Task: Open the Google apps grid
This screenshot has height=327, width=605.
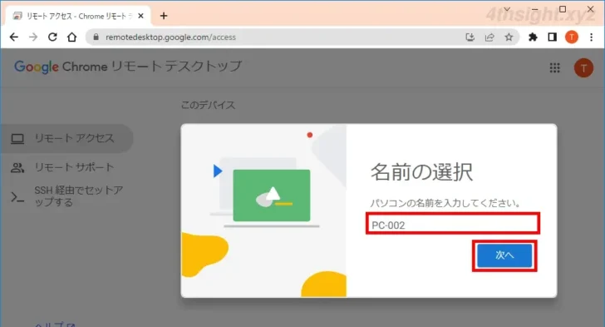Action: (x=554, y=68)
